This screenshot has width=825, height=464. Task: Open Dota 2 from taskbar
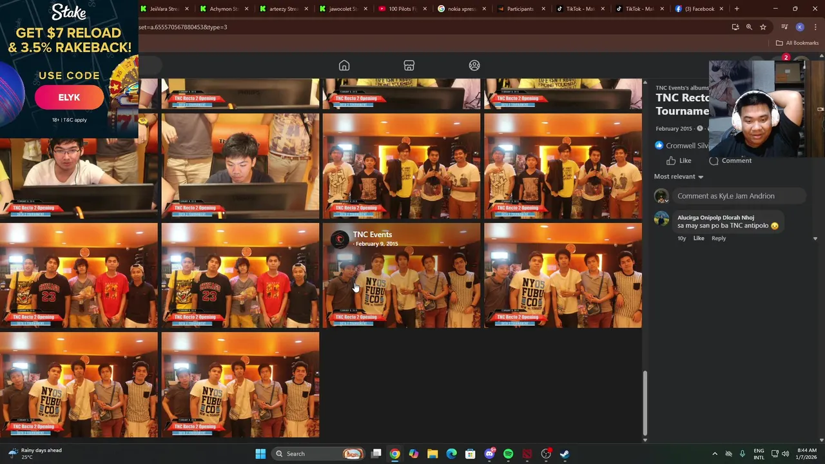click(x=527, y=454)
